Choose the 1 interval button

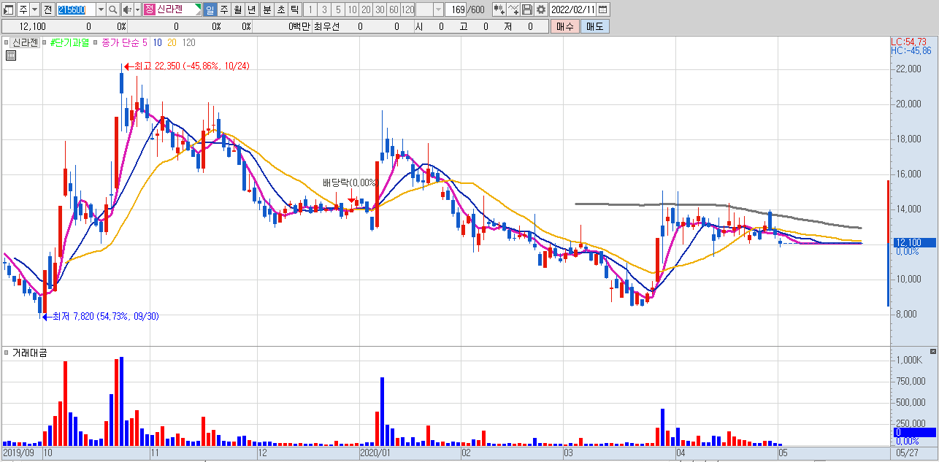point(310,9)
